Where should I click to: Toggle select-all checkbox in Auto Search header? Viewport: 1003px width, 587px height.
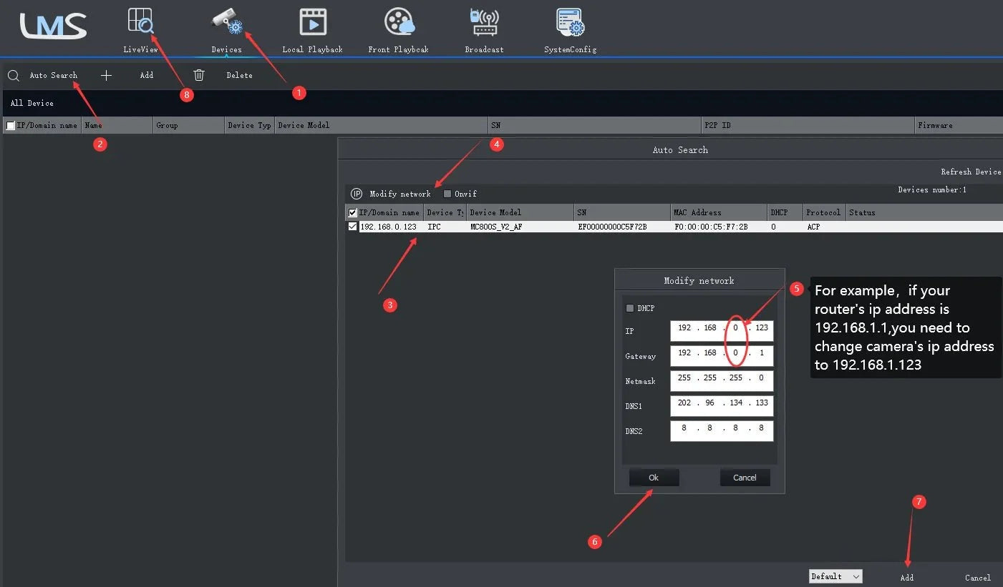(352, 212)
